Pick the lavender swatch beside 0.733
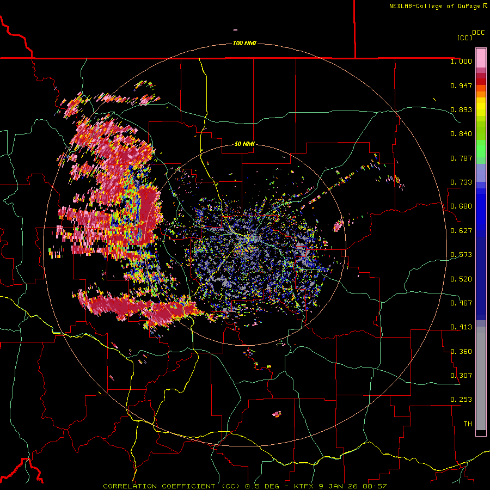This screenshot has height=490, width=490. 481,173
